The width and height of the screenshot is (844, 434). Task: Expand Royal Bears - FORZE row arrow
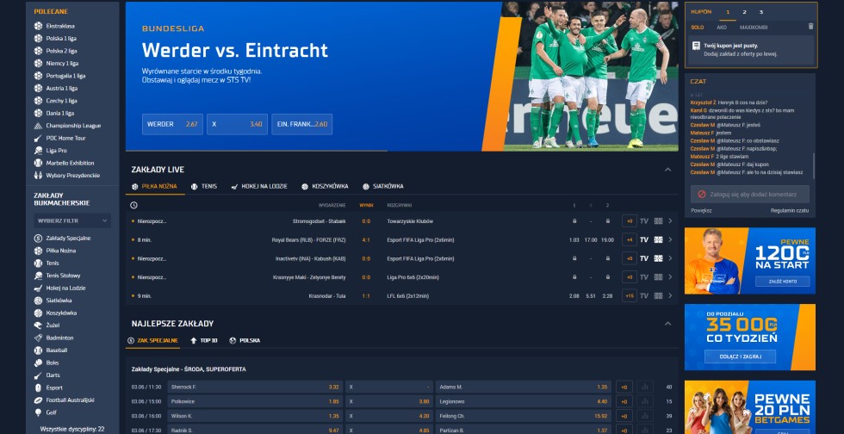670,239
